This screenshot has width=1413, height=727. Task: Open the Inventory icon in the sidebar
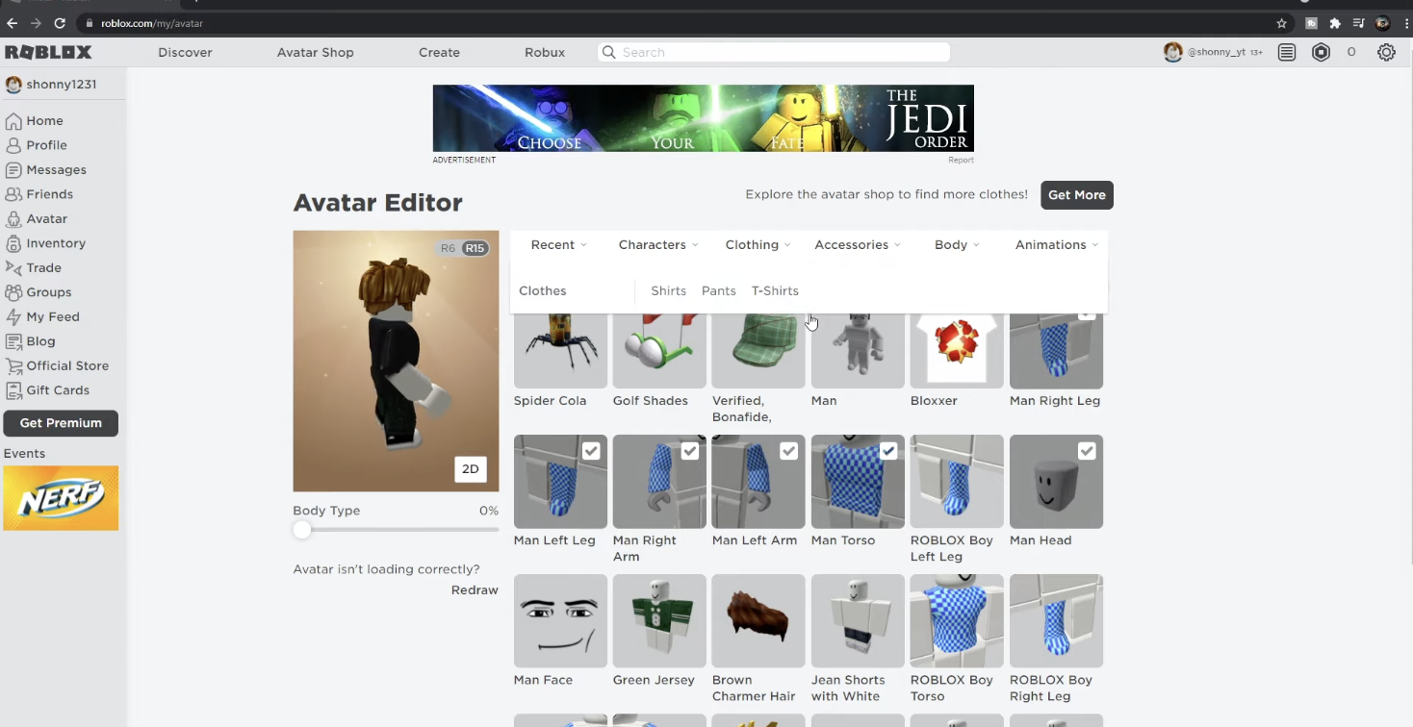click(13, 243)
